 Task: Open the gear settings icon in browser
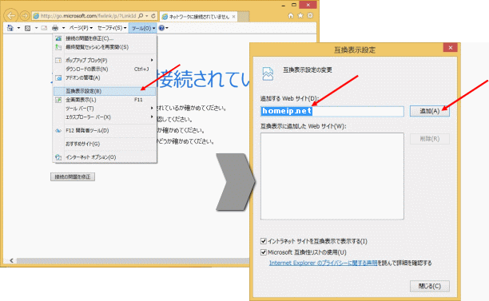[x=310, y=15]
